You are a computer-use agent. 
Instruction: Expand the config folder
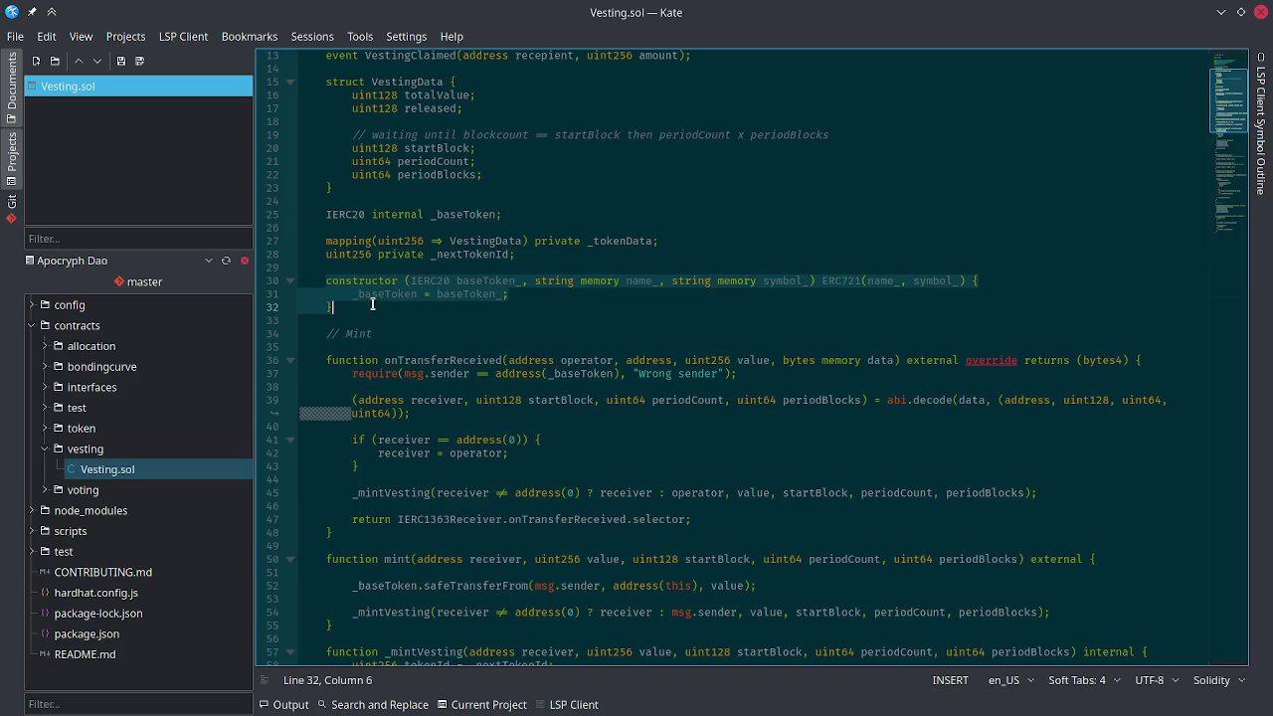pos(32,305)
